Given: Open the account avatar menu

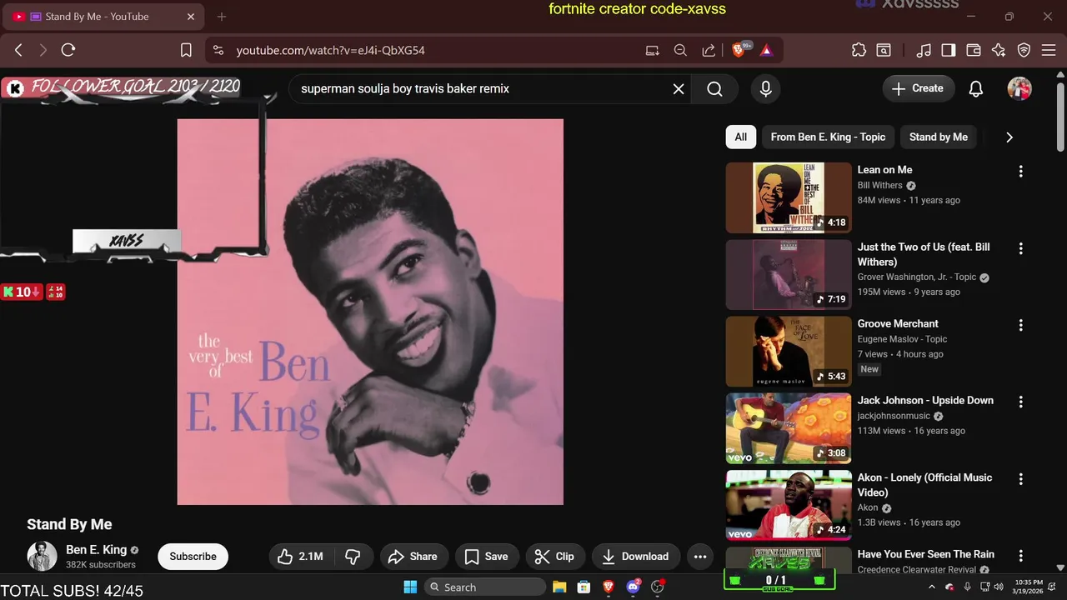Looking at the screenshot, I should click(1019, 88).
